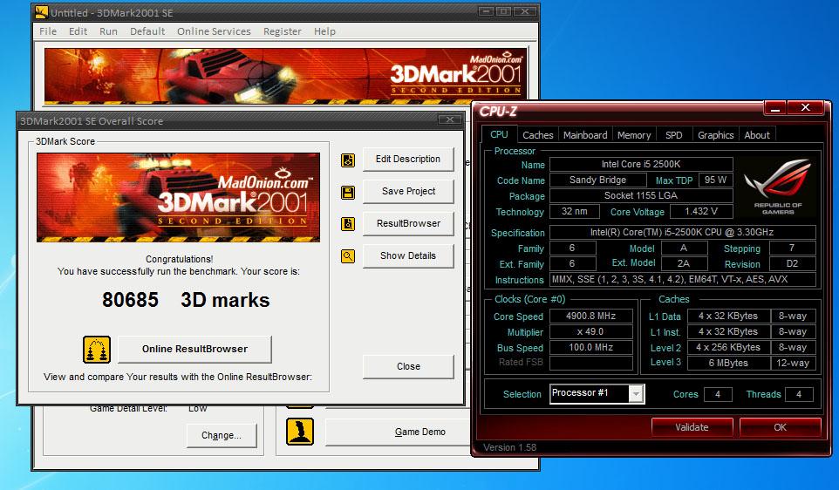Click the ResultBrowser document icon

coord(348,224)
